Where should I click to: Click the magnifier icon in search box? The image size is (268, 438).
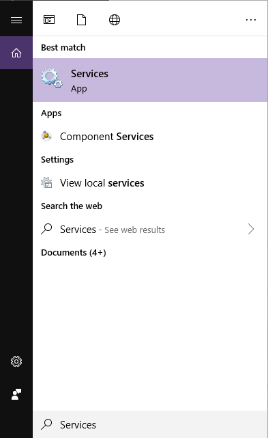pyautogui.click(x=46, y=424)
